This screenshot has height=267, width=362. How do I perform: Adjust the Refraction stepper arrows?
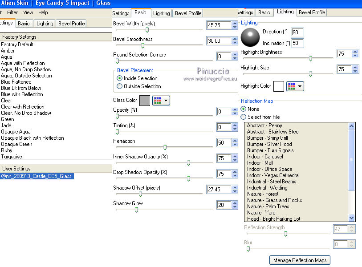pyautogui.click(x=235, y=142)
